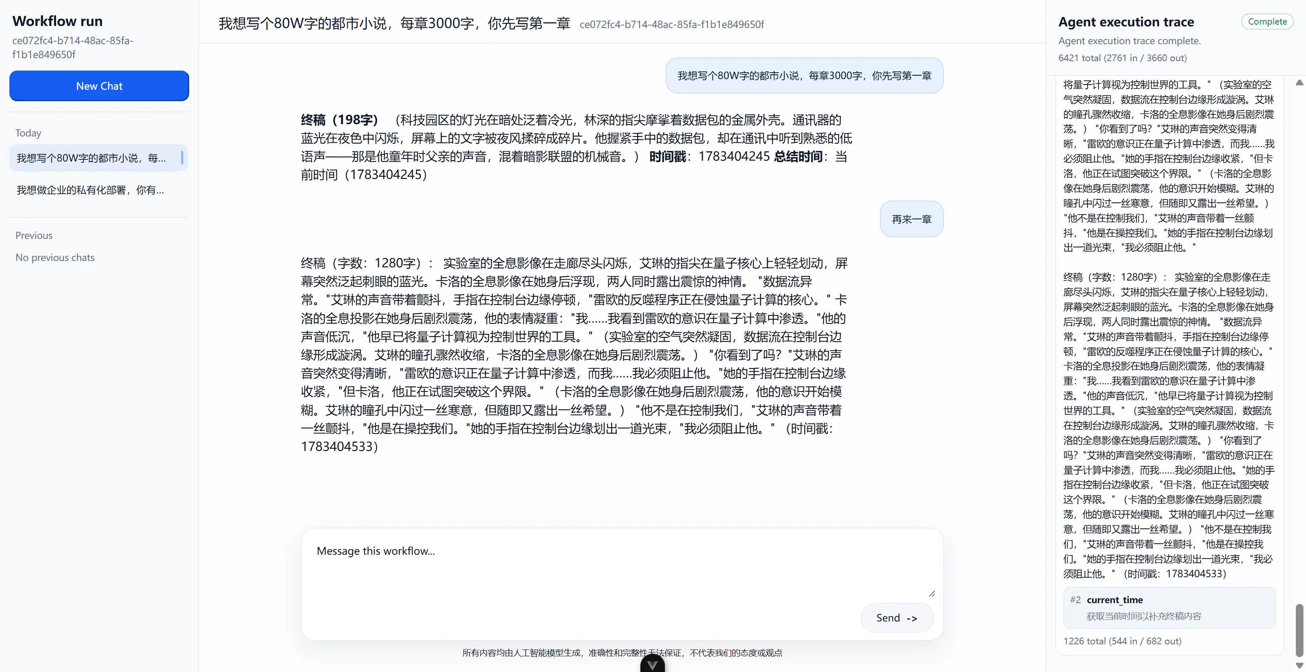Click the New Chat button
This screenshot has height=672, width=1306.
click(x=99, y=86)
